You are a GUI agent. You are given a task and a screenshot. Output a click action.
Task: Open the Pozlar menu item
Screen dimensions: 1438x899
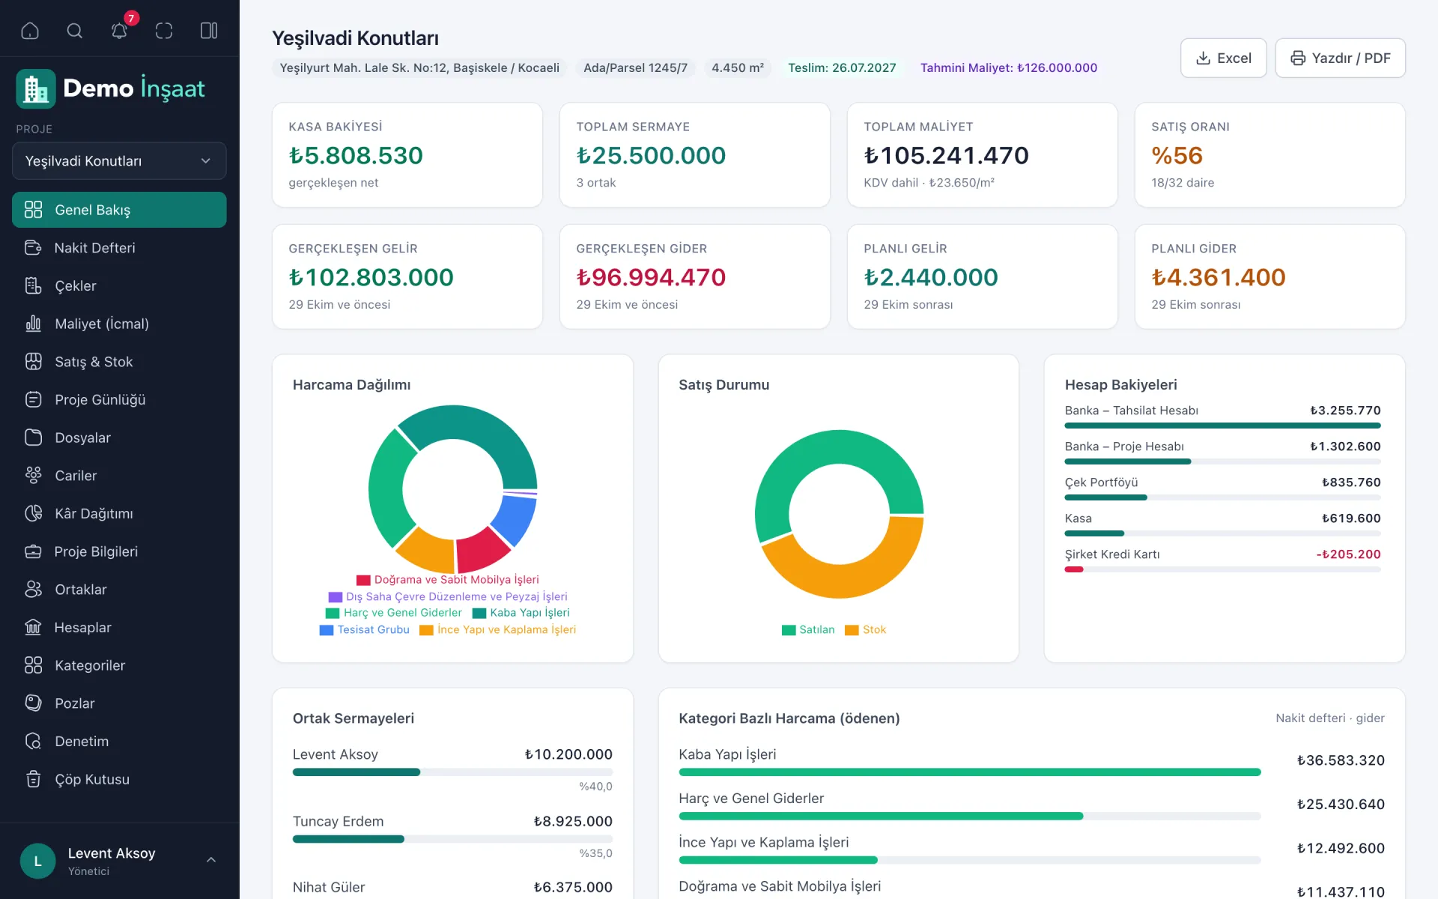(x=119, y=703)
